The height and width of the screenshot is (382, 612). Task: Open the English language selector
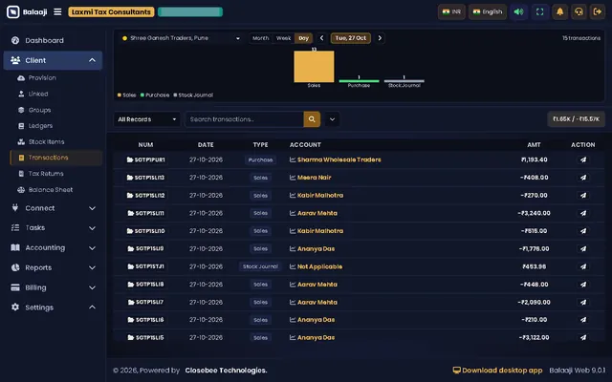(488, 11)
